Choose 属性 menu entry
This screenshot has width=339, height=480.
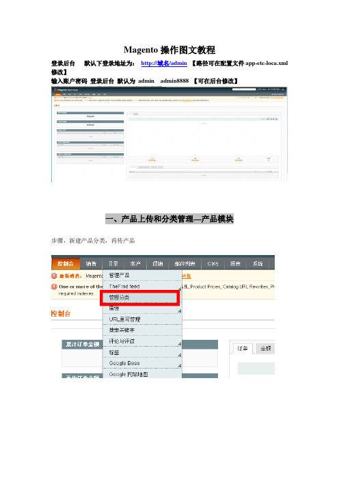pos(142,308)
